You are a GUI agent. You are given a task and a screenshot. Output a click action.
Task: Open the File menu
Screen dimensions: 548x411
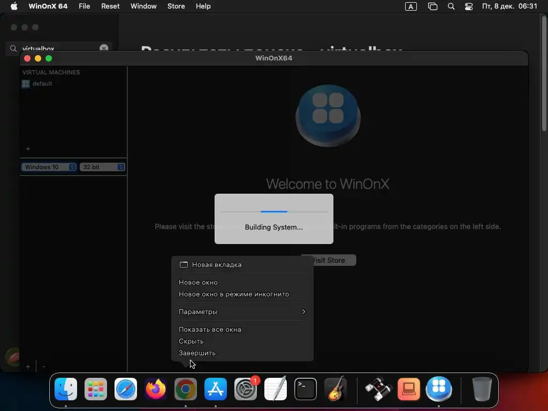pos(84,6)
